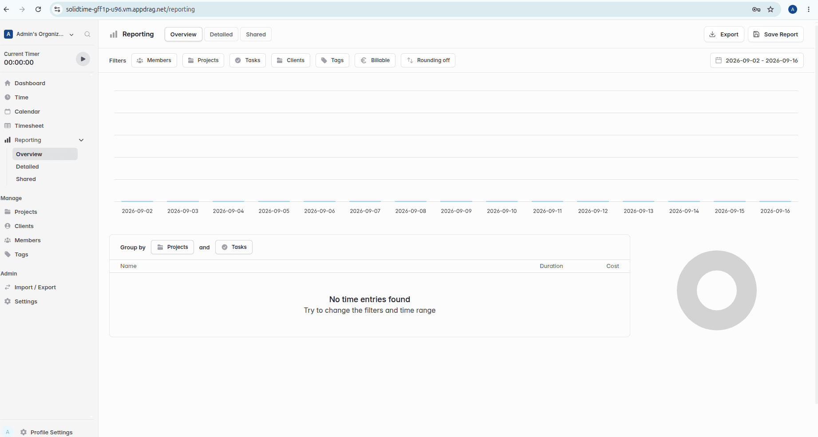Open Clients under Manage in sidebar

pyautogui.click(x=24, y=226)
